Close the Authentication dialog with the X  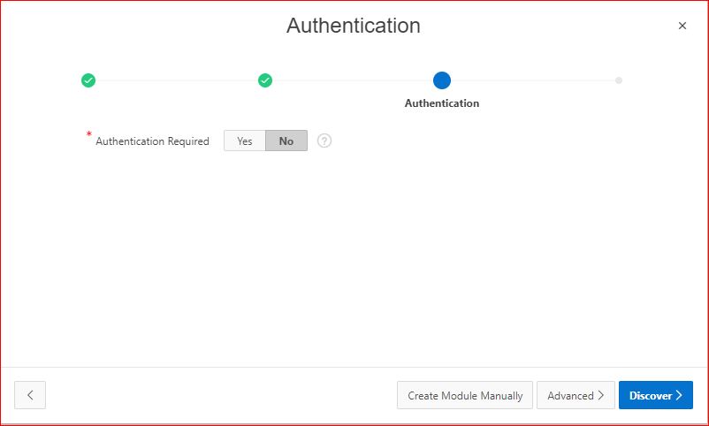pos(682,27)
